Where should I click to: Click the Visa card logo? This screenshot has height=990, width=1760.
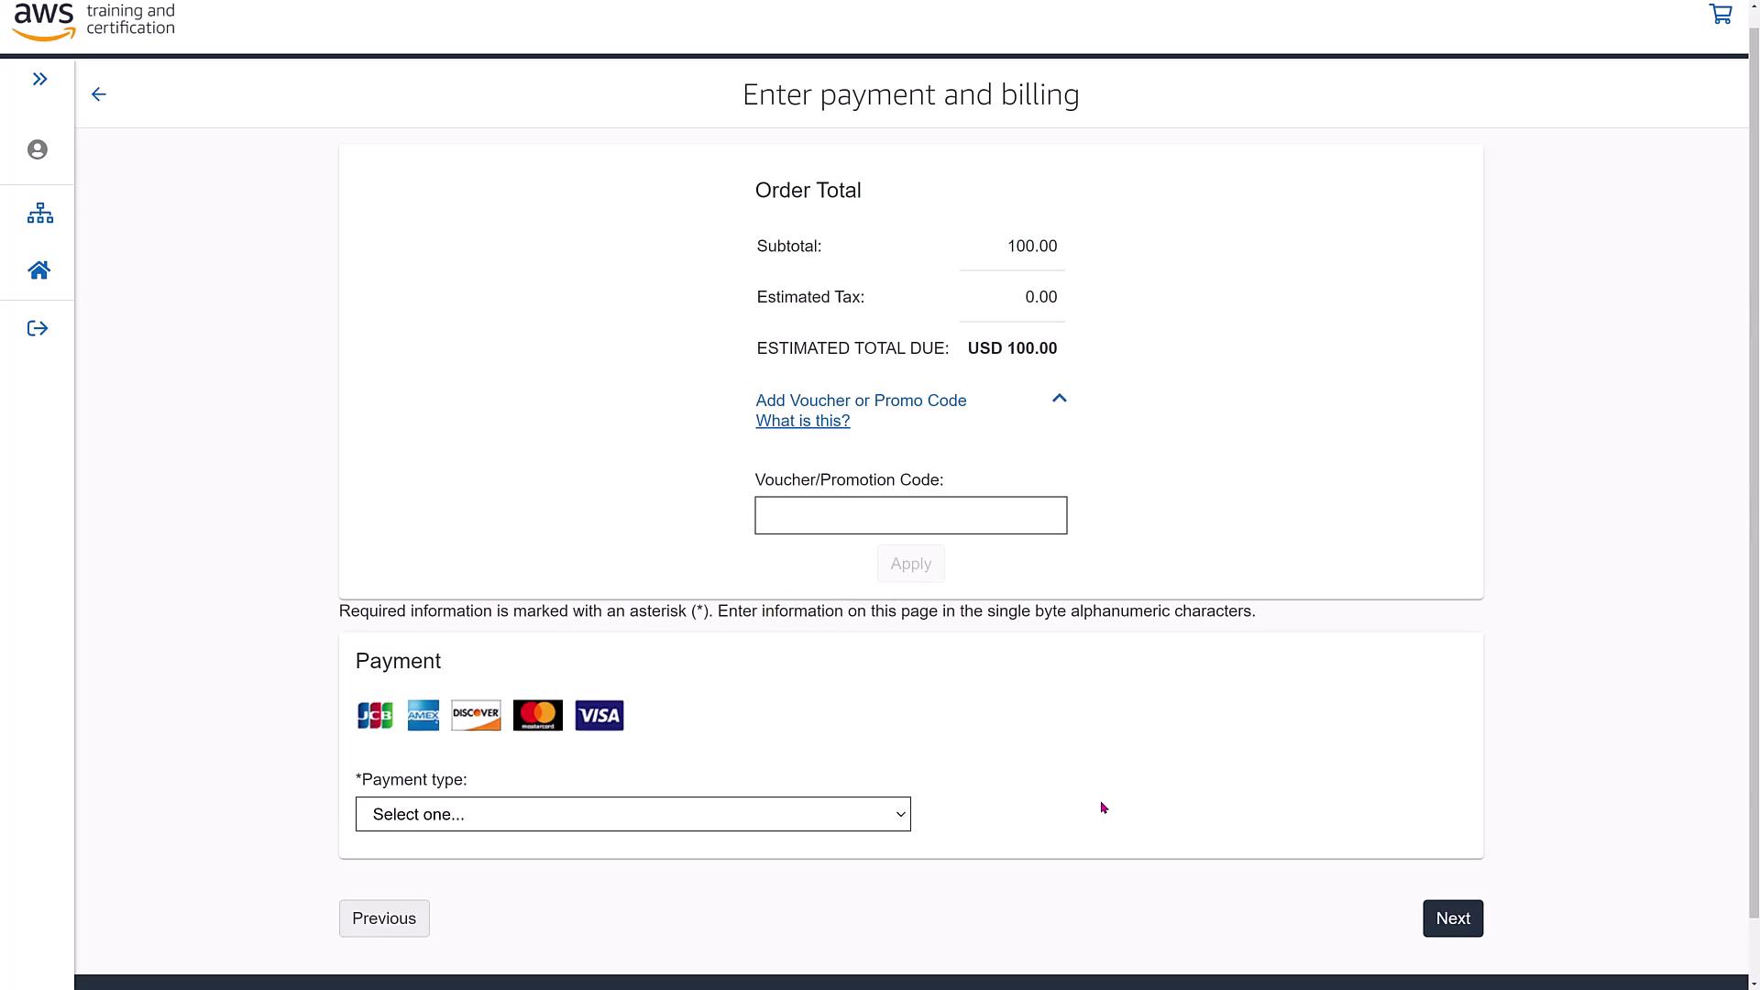(x=599, y=715)
